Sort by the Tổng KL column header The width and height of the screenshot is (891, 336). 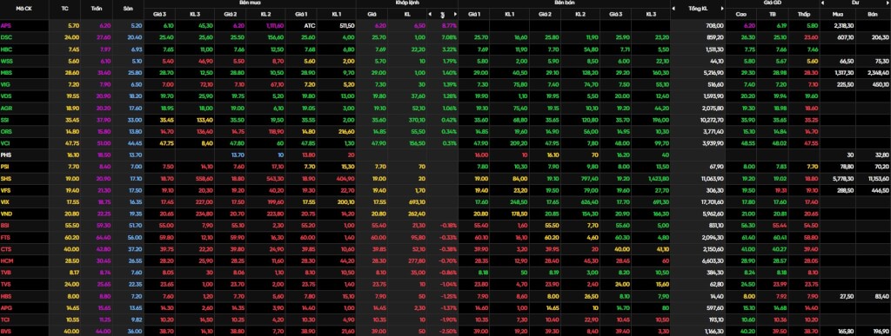pyautogui.click(x=698, y=9)
